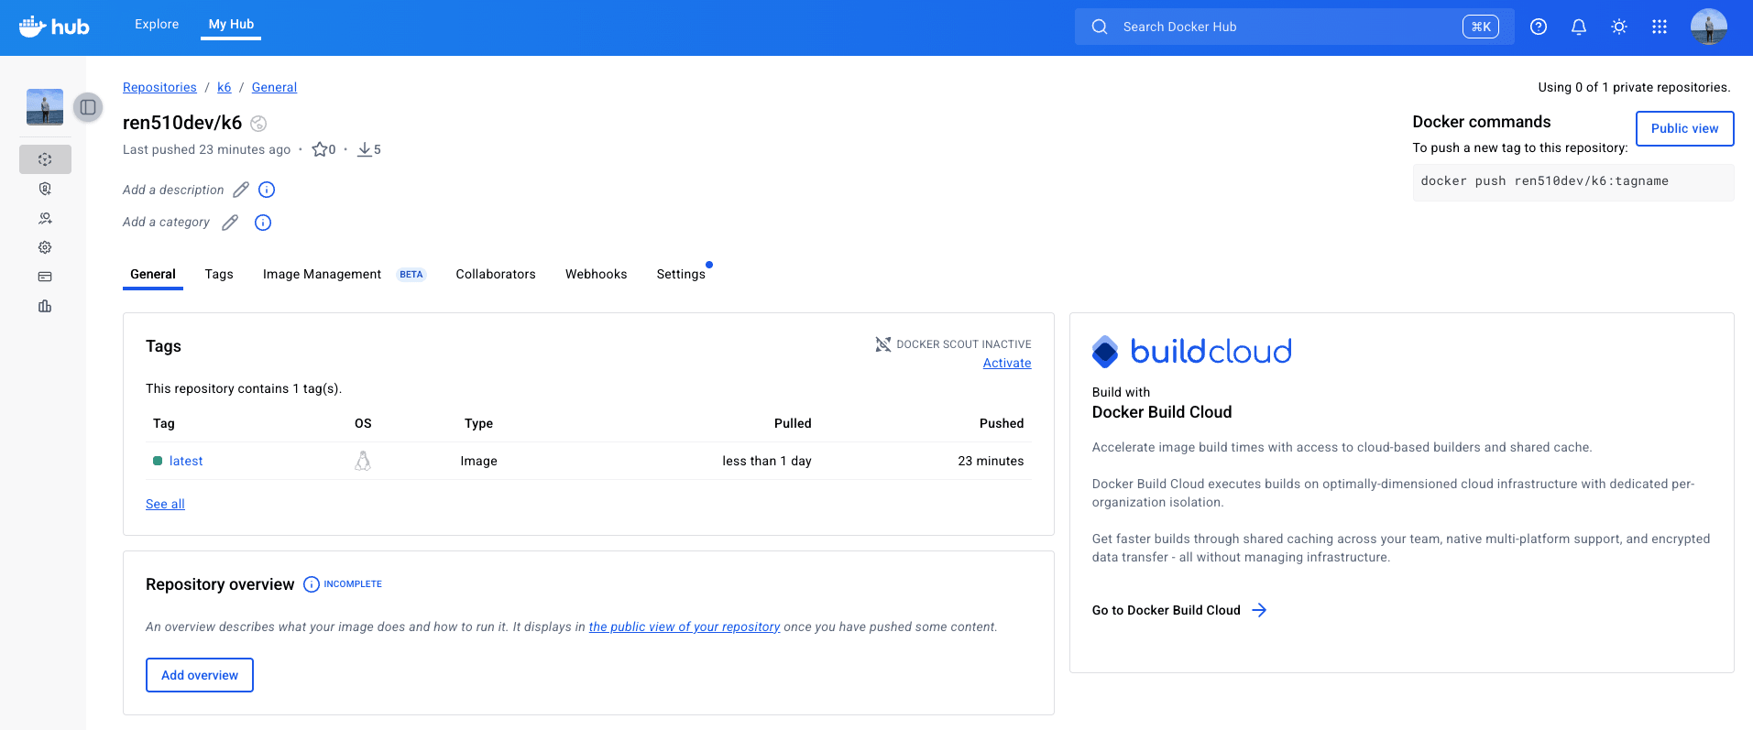Open the gear settings icon in sidebar
1753x730 pixels.
45,247
